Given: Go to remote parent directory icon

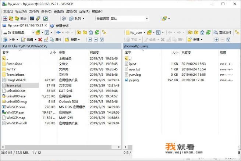Looking at the screenshot, I should click(190, 32).
